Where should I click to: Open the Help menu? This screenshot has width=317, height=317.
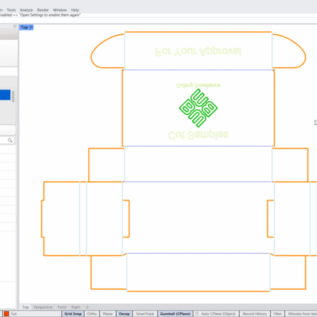click(75, 10)
